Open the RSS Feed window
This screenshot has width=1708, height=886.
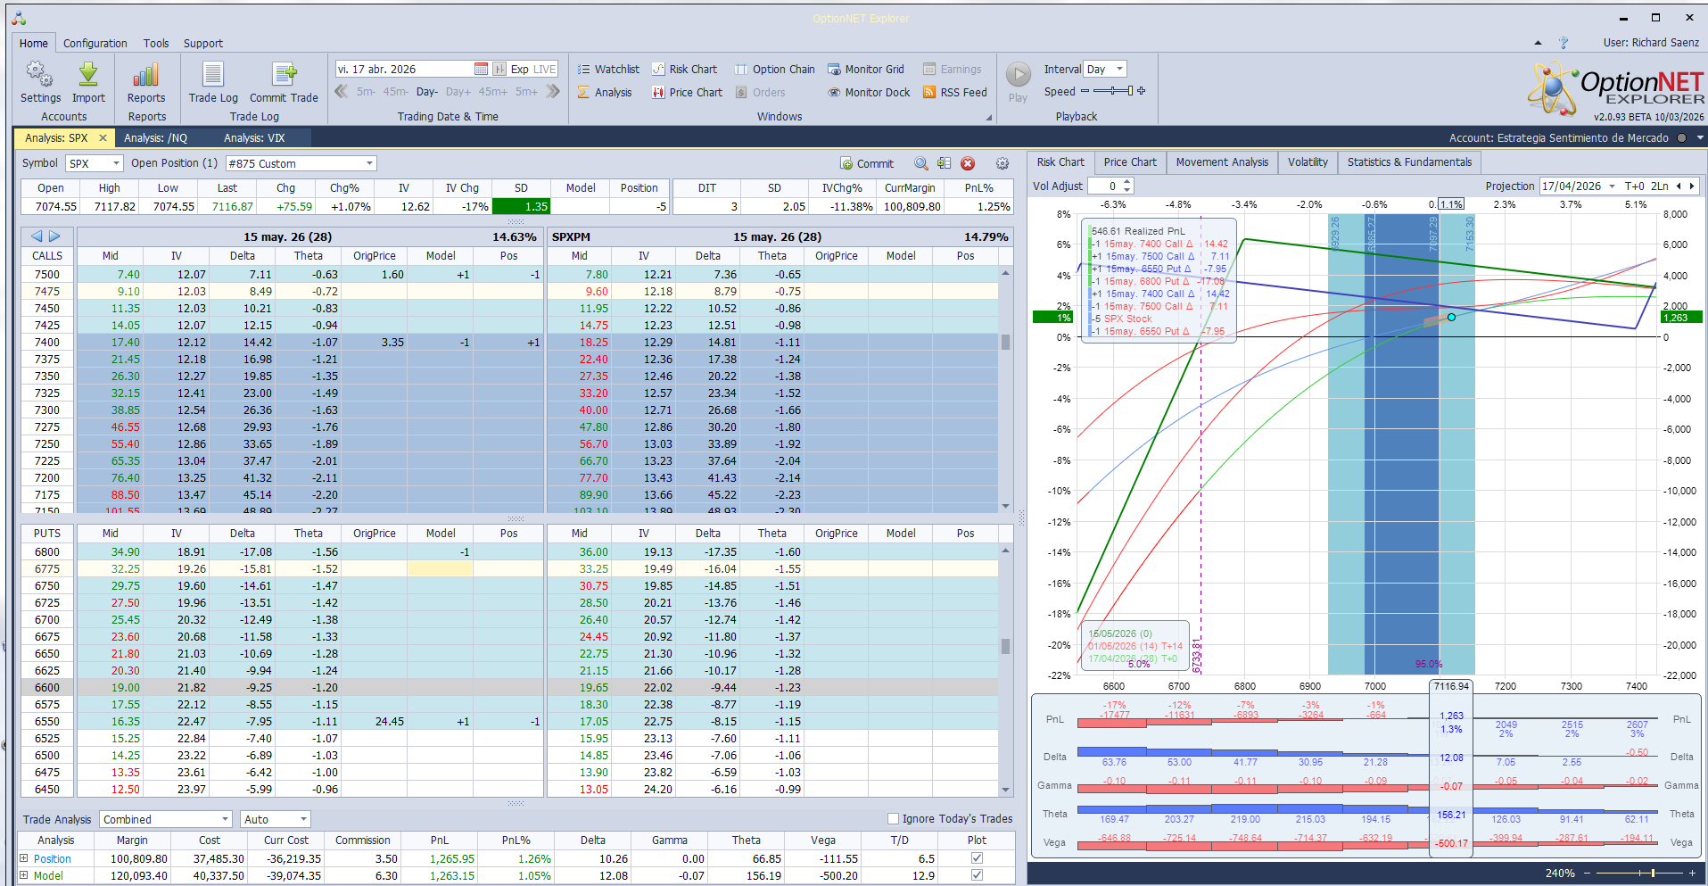(954, 93)
